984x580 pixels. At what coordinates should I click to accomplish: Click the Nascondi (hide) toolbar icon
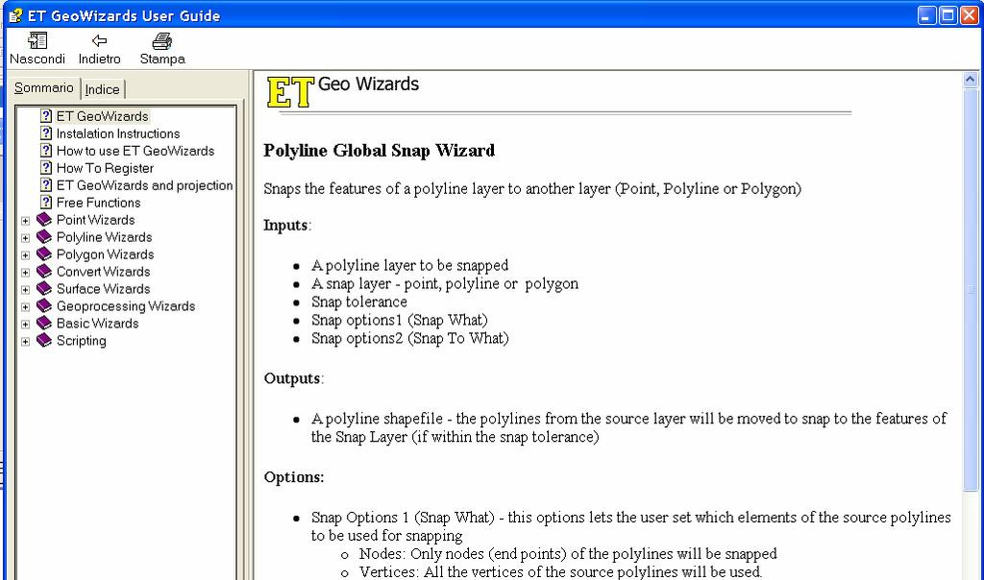pyautogui.click(x=37, y=40)
